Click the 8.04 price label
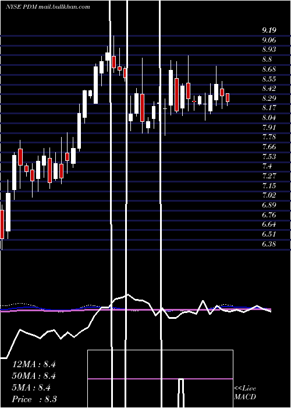The width and height of the screenshot is (291, 408). pyautogui.click(x=269, y=118)
